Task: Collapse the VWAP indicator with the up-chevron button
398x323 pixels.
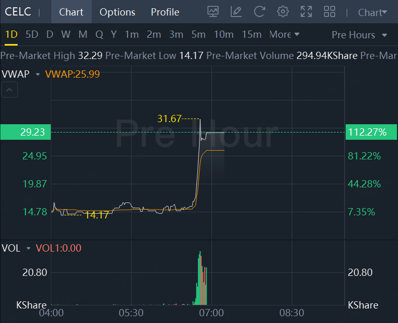Action: click(10, 91)
